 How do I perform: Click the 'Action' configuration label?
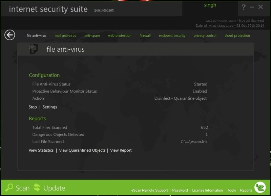(x=38, y=98)
